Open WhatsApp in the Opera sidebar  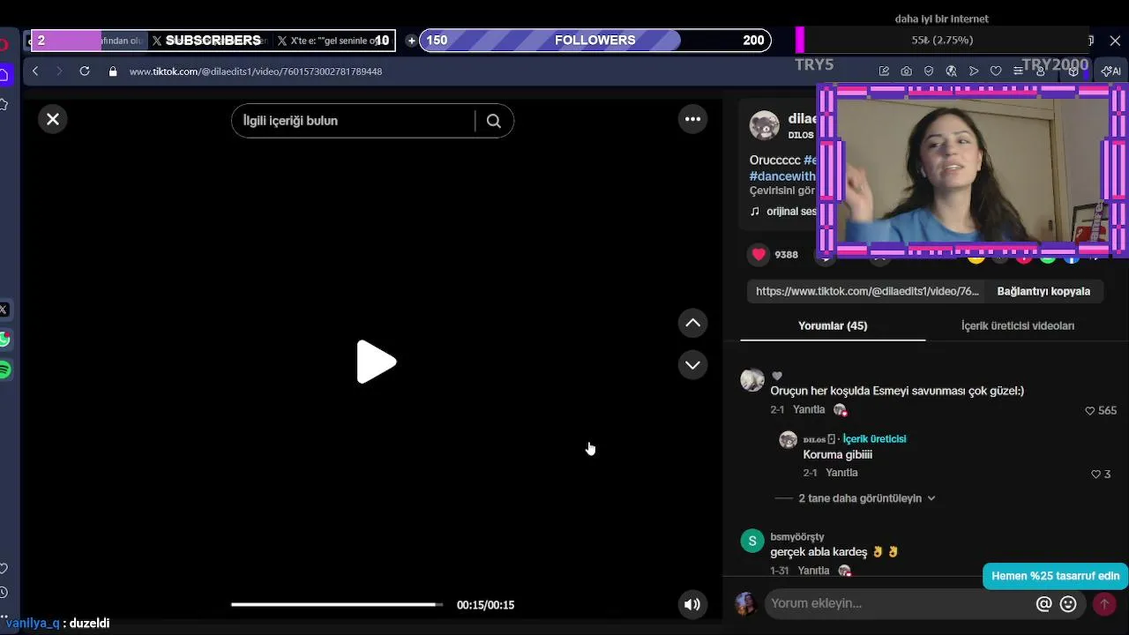pyautogui.click(x=4, y=340)
